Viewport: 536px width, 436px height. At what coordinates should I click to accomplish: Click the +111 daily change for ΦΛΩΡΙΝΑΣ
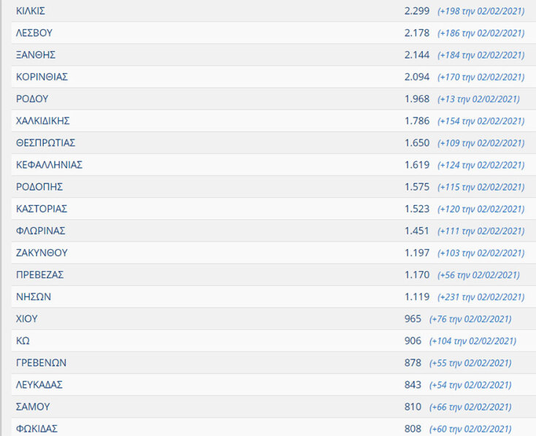click(x=481, y=231)
